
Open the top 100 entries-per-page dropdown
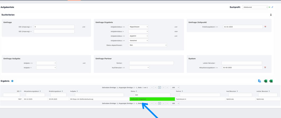point(175,88)
